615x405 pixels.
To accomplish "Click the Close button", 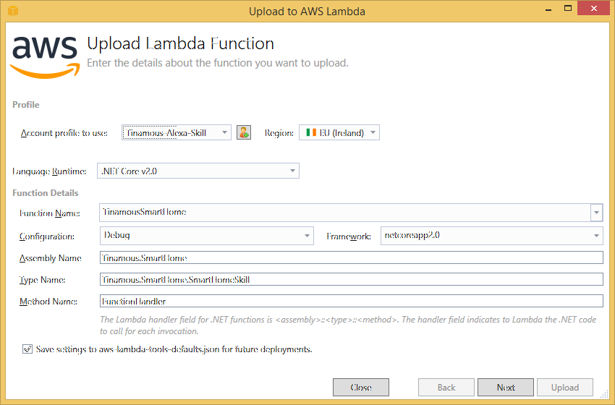I will (x=361, y=387).
